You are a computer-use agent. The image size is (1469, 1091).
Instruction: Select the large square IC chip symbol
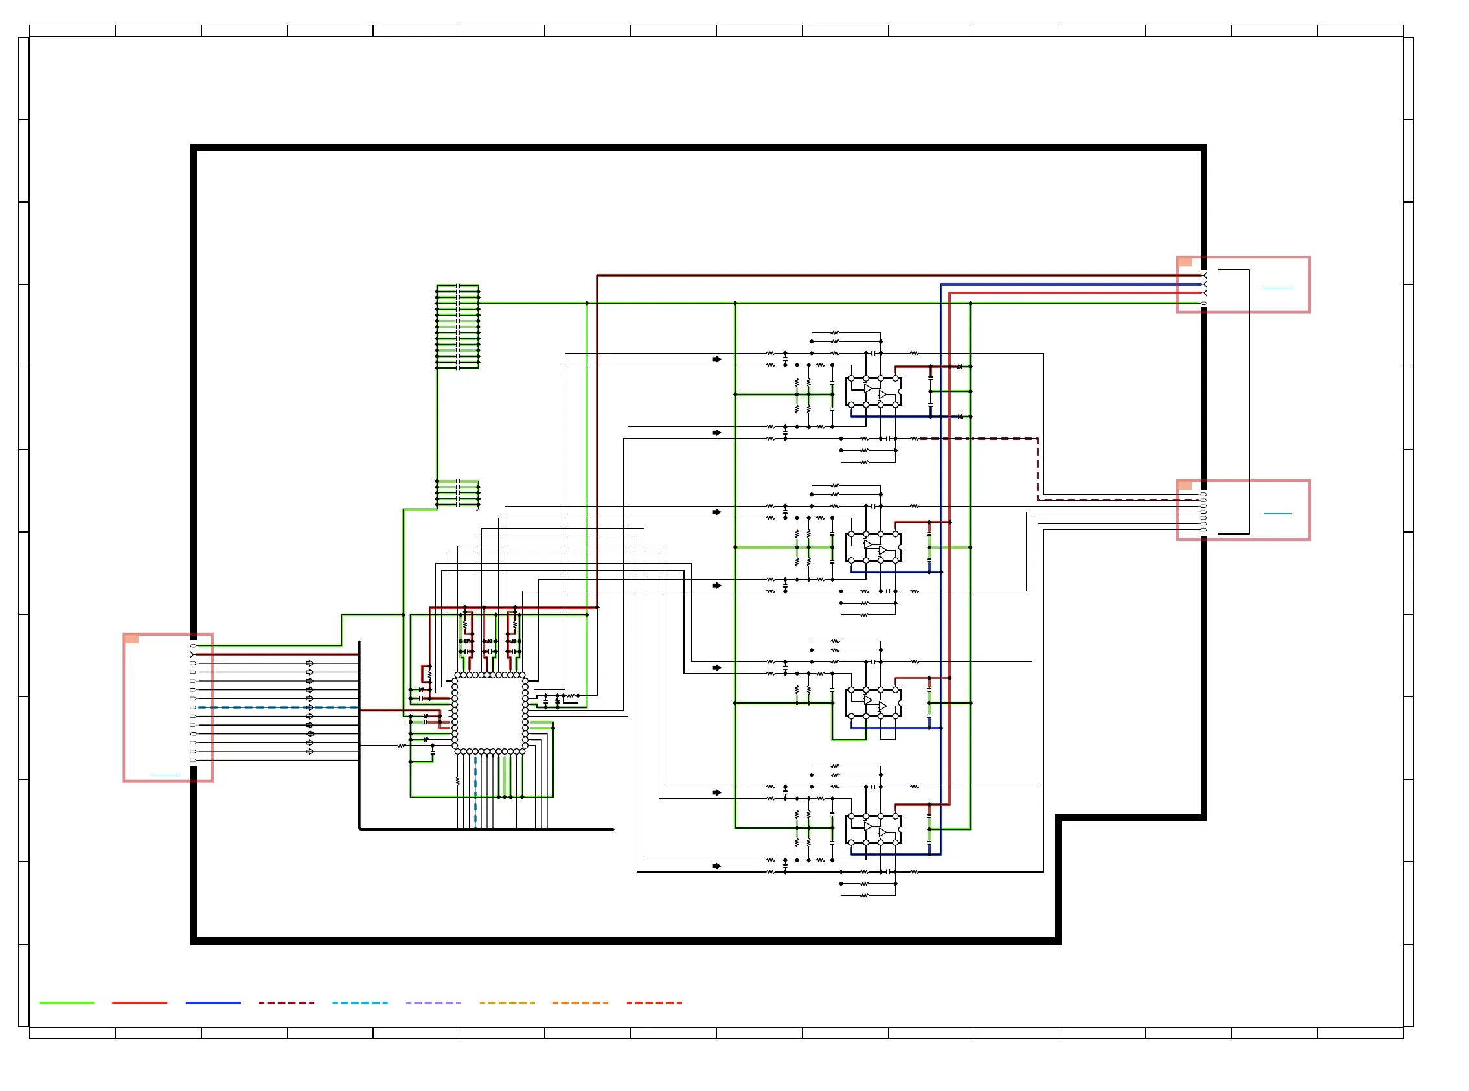tap(489, 713)
